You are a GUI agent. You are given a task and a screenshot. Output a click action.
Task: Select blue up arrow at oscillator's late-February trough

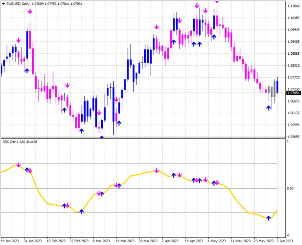[x=82, y=211]
